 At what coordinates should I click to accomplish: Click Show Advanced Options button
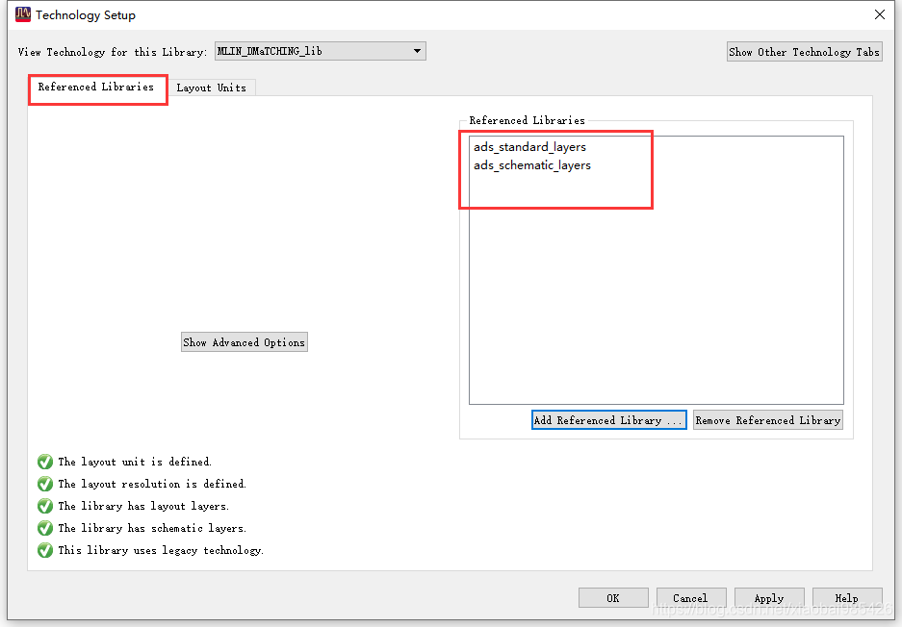pos(244,342)
